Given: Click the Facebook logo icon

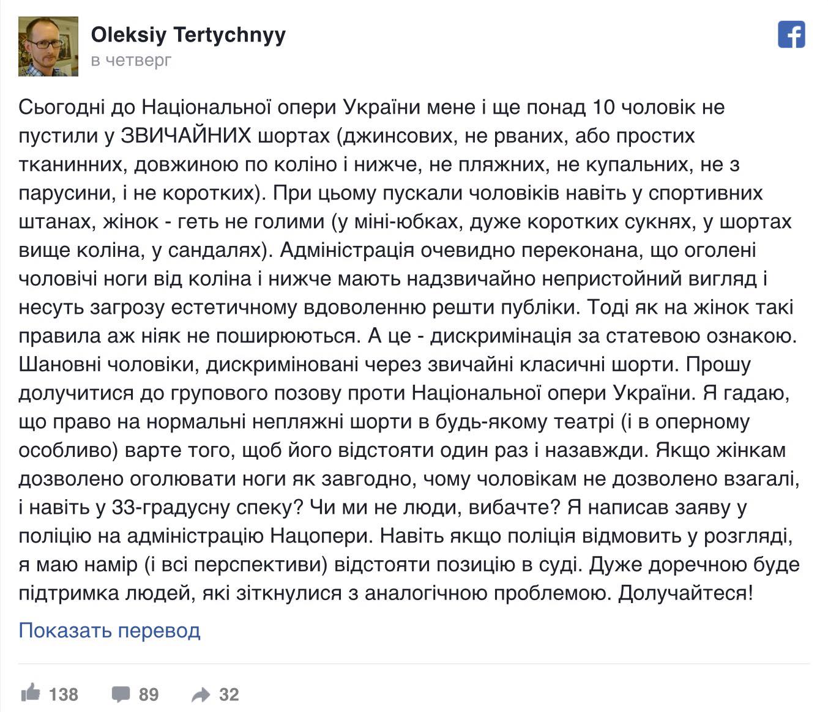Looking at the screenshot, I should (x=791, y=34).
